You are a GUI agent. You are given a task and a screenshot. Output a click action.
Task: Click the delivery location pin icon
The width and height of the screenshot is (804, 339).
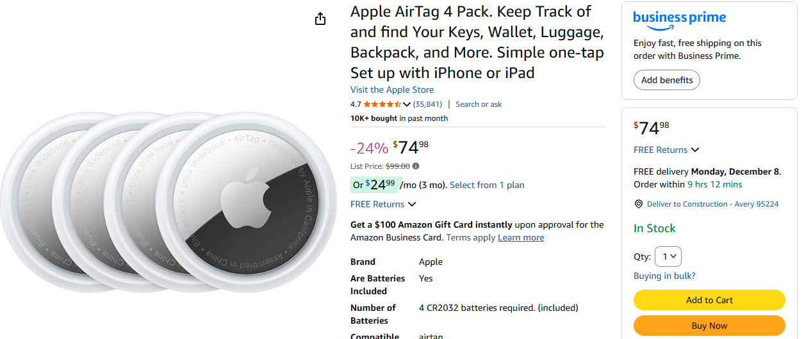638,204
